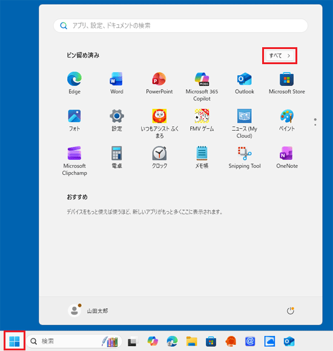The width and height of the screenshot is (333, 351).
Task: Go to next page of pinned apps
Action: pos(315,125)
